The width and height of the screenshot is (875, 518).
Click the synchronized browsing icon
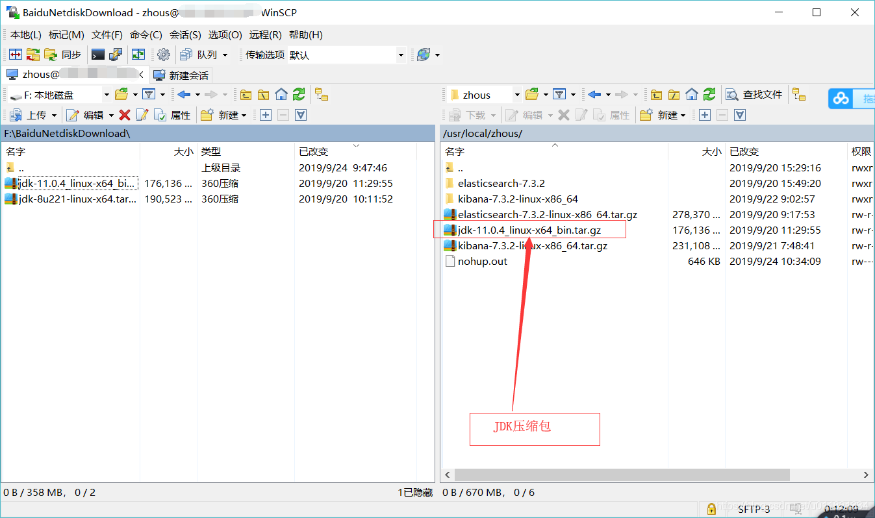(138, 55)
